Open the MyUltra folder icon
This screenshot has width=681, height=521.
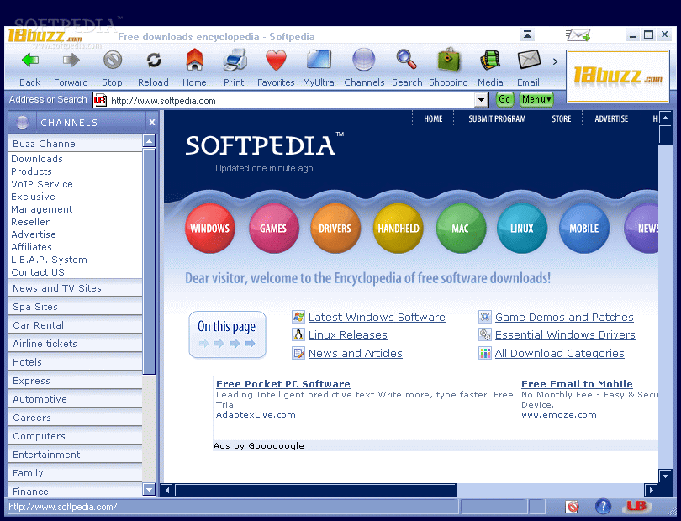[319, 60]
